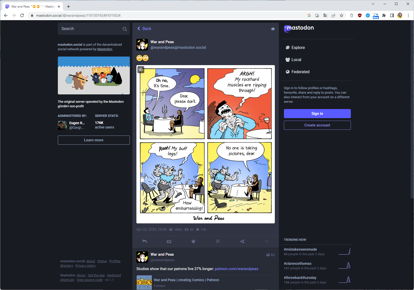Viewport: 414px width, 290px height.
Task: Open the Privacy policy link
Action: [x=85, y=266]
